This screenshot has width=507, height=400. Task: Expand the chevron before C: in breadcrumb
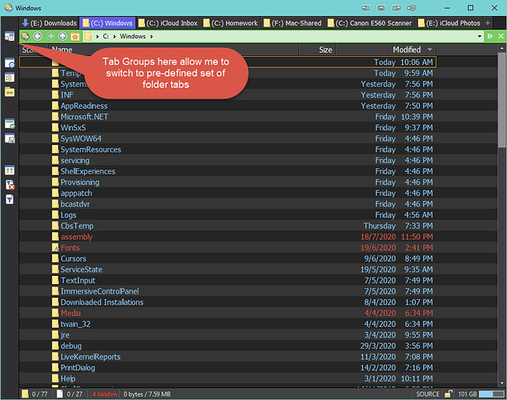click(97, 37)
